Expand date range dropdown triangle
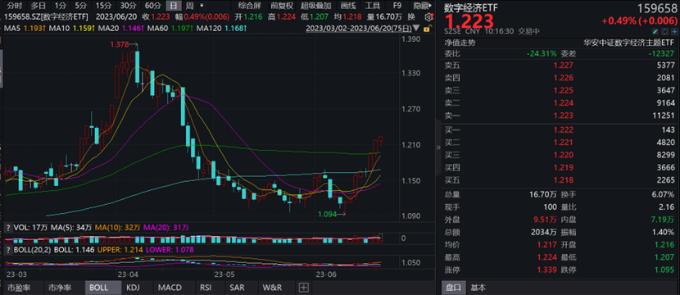This screenshot has height=295, width=680. pos(417,28)
